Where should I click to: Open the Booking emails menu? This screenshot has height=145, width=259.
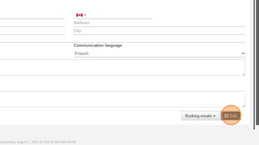tap(200, 116)
